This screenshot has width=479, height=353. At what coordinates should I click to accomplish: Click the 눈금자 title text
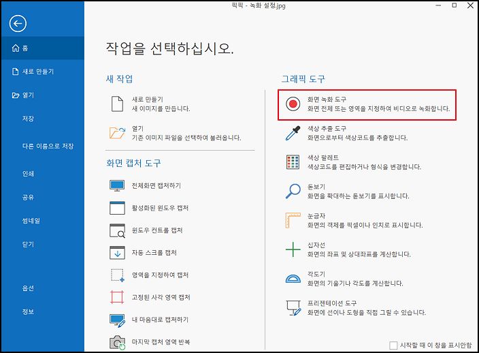pyautogui.click(x=316, y=216)
